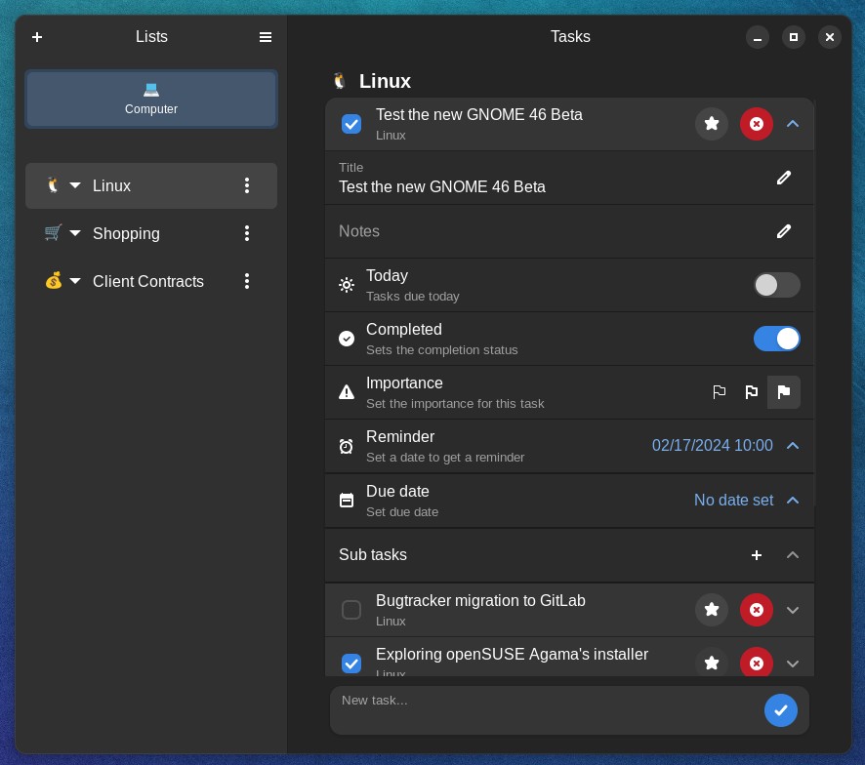Viewport: 865px width, 765px height.
Task: Open the Shopping list options menu
Action: pyautogui.click(x=247, y=233)
